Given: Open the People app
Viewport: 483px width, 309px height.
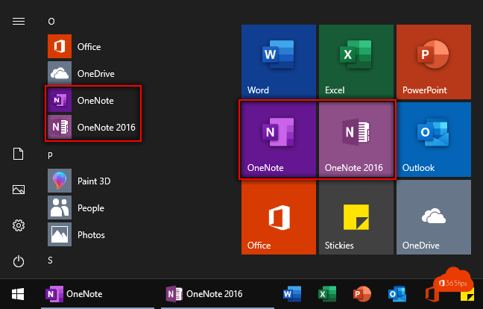Looking at the screenshot, I should point(76,207).
